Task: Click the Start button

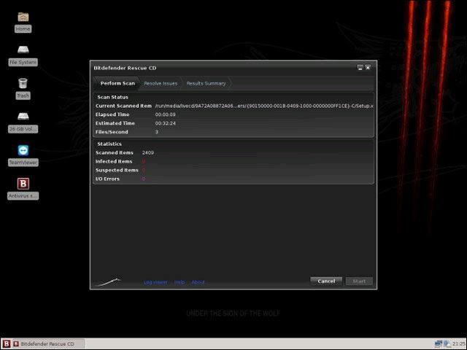Action: 359,281
